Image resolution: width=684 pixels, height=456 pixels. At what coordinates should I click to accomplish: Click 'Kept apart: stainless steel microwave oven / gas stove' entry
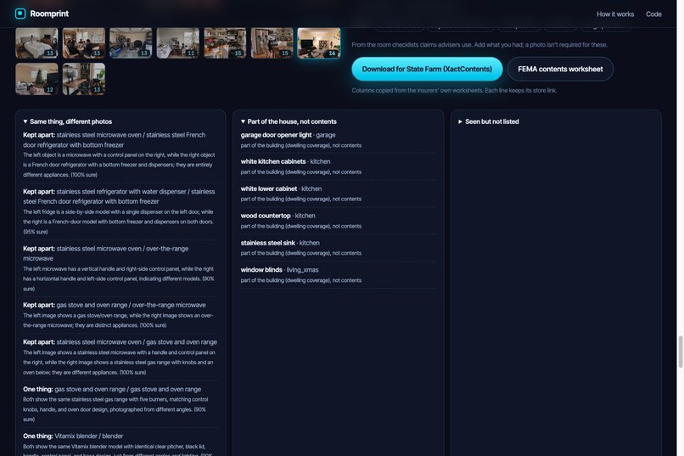point(121,357)
